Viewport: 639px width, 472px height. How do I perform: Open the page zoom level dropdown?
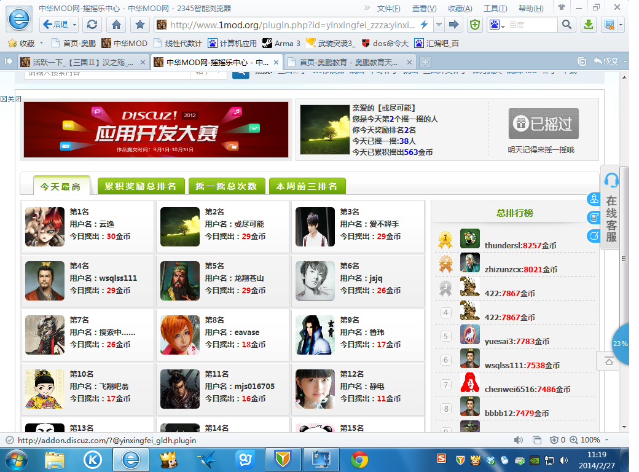point(608,440)
